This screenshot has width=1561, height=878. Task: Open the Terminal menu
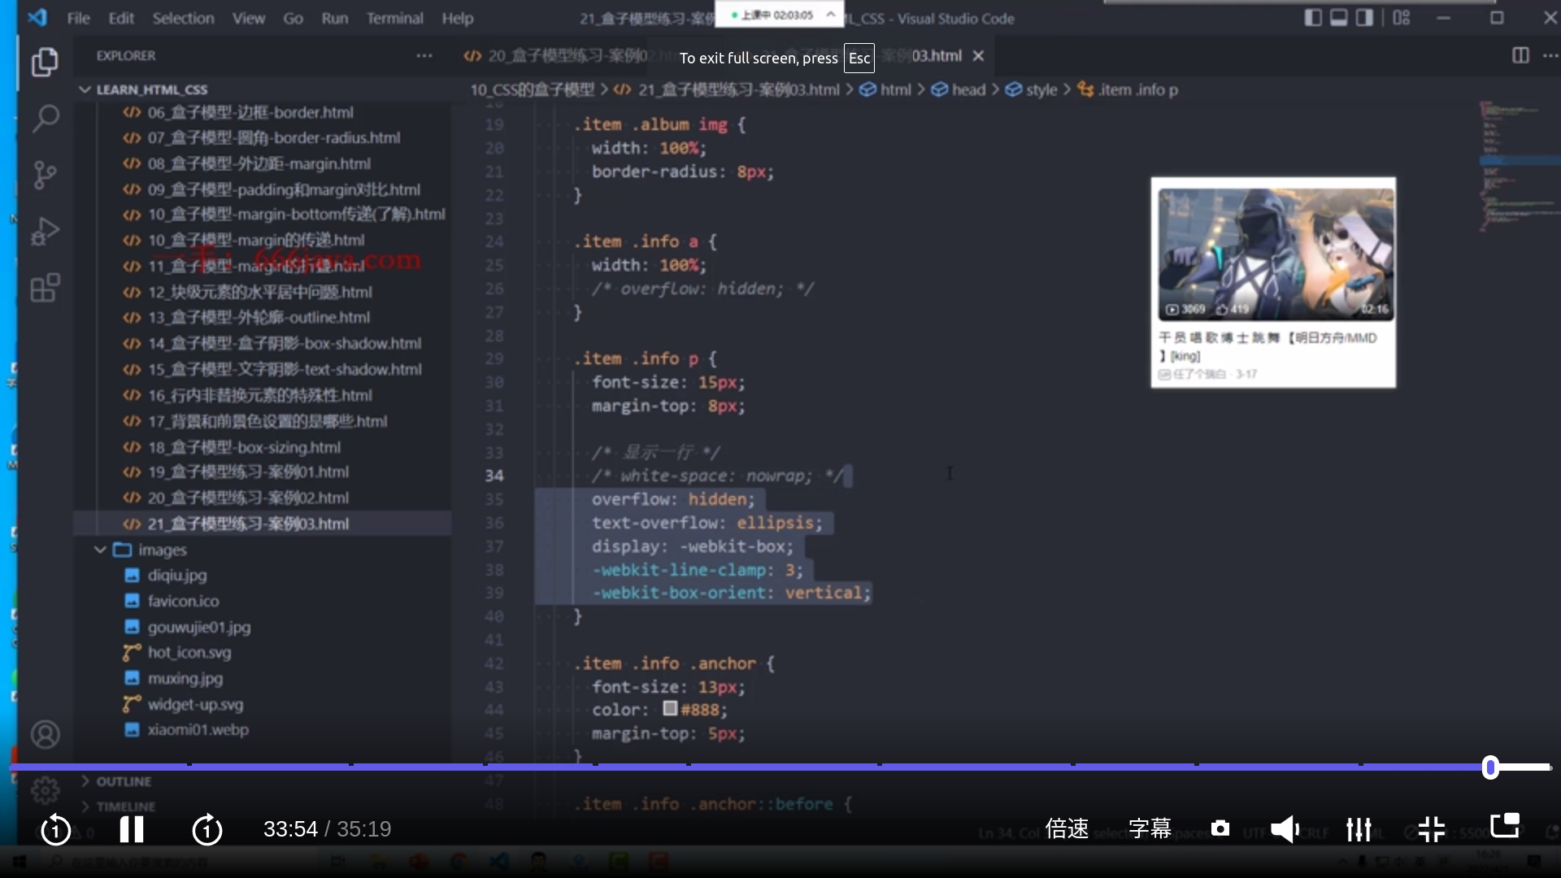[394, 18]
